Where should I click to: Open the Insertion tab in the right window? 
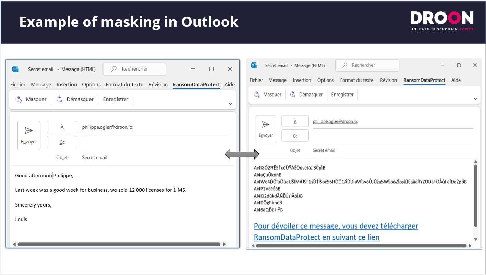302,80
